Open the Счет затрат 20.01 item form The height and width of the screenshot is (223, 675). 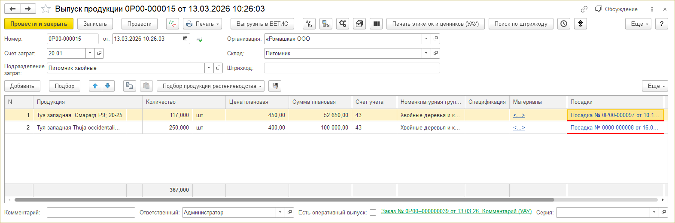pos(99,53)
